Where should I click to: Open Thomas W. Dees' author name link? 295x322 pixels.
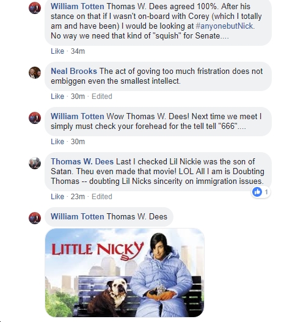tap(82, 161)
